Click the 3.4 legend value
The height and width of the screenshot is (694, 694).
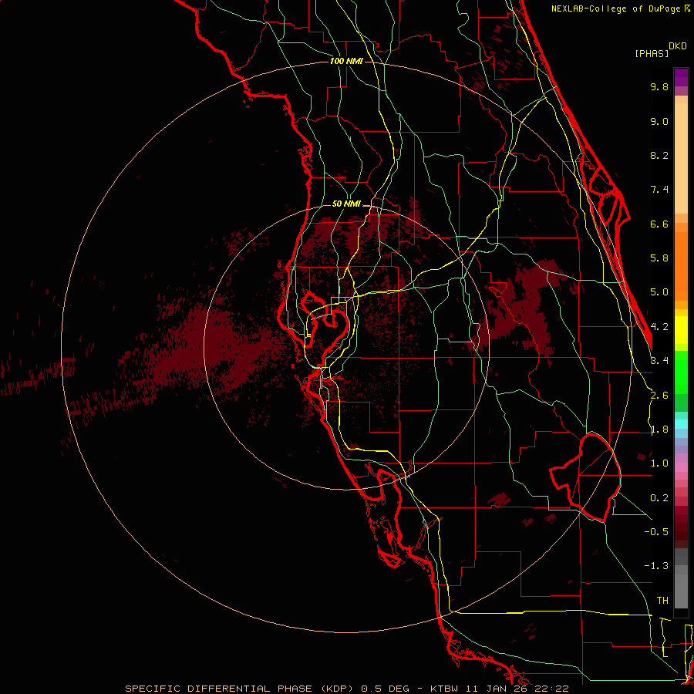tap(659, 361)
